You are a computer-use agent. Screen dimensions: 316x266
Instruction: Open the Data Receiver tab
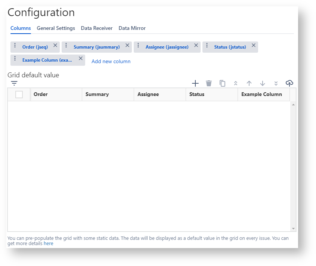(x=97, y=28)
